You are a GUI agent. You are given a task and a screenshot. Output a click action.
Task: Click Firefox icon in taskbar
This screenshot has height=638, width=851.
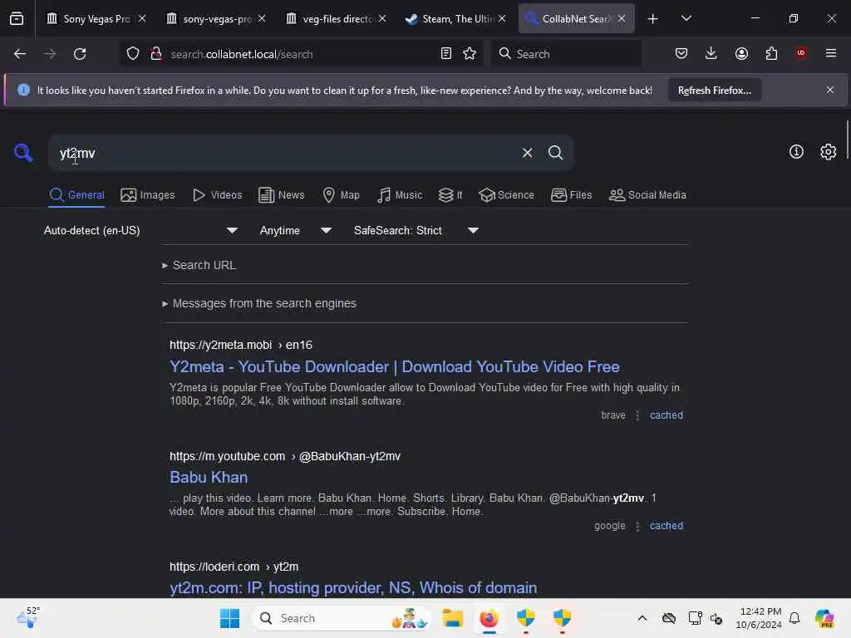coord(489,618)
